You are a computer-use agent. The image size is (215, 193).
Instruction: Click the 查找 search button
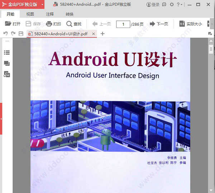(74, 24)
